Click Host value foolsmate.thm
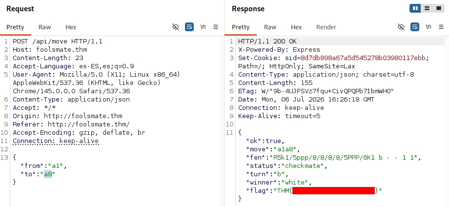449x207 pixels. (61, 50)
